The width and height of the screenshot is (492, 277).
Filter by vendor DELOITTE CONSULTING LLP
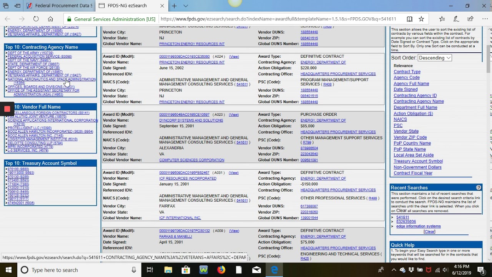[35, 143]
